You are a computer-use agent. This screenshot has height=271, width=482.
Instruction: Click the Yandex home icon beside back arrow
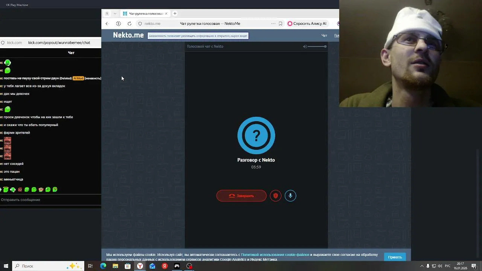pos(118,23)
